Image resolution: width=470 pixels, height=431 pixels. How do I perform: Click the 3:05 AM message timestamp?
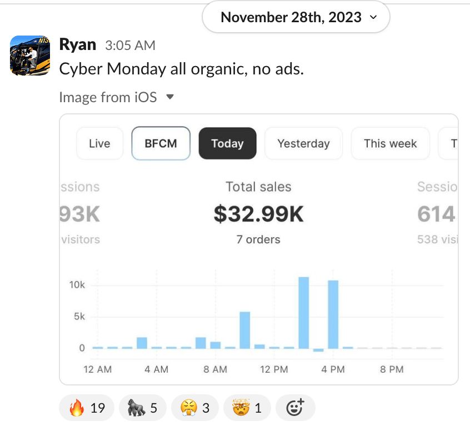pyautogui.click(x=130, y=46)
